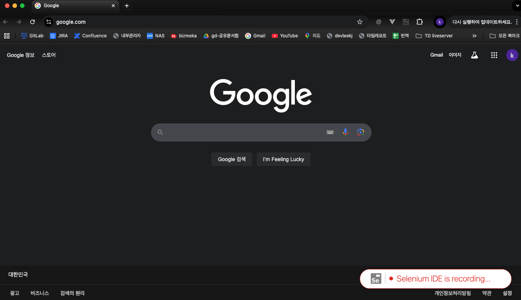Open site information icon in address bar

(49, 22)
